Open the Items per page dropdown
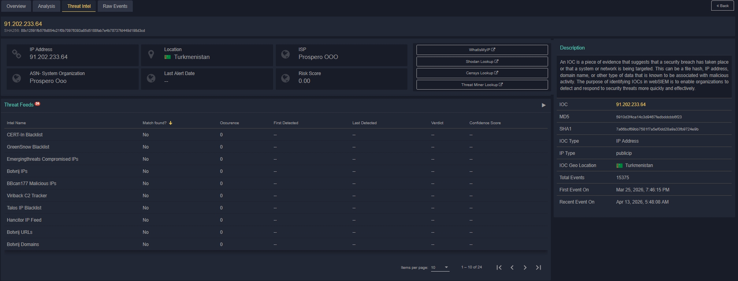 coord(440,267)
